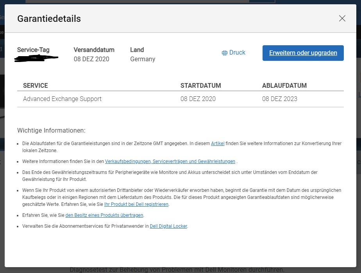Close the Garantiedetails dialog
361x273 pixels.
click(342, 18)
